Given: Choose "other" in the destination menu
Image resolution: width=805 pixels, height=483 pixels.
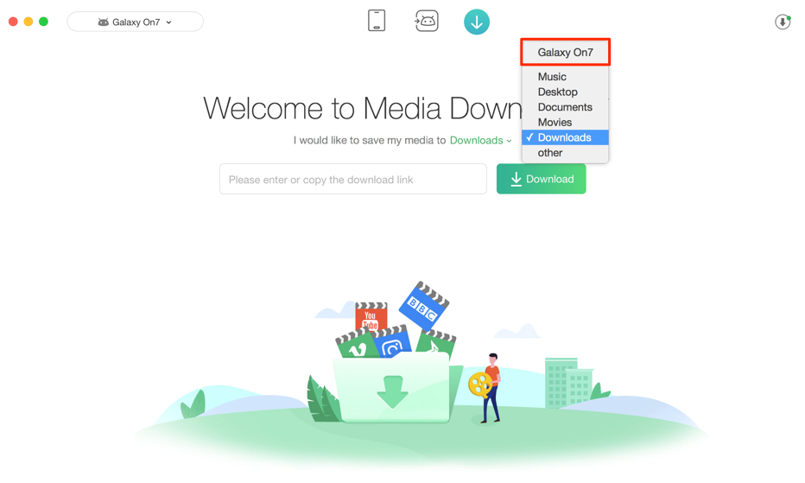Looking at the screenshot, I should [550, 153].
